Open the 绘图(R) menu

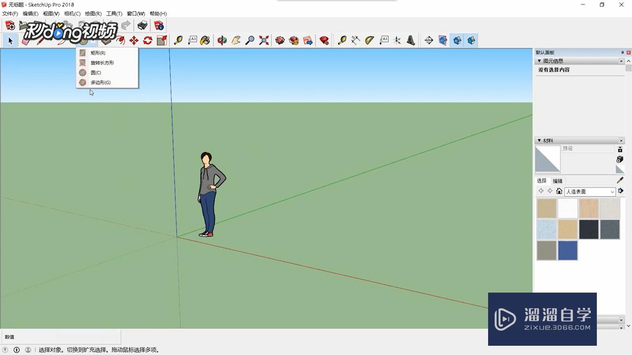pyautogui.click(x=93, y=14)
